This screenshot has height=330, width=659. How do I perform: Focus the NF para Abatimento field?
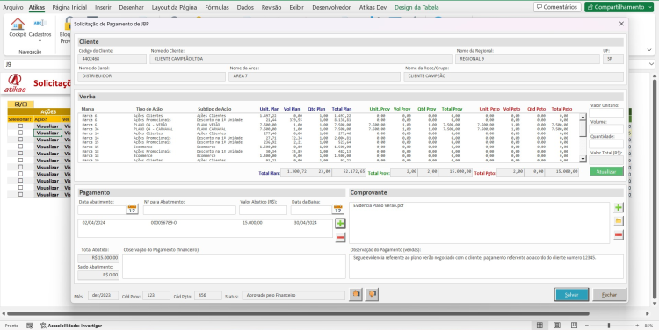190,210
